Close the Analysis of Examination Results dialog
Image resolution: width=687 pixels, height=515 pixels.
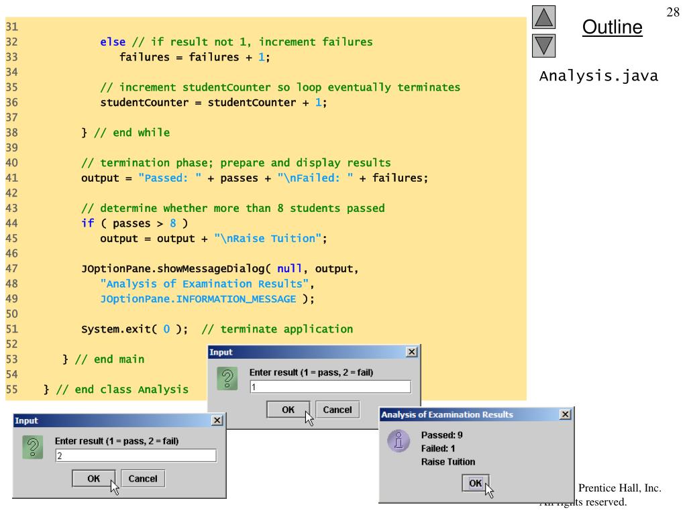pos(566,415)
